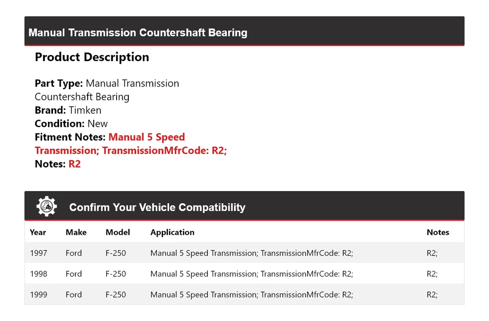
Task: Click the Make column header
Action: click(x=76, y=232)
